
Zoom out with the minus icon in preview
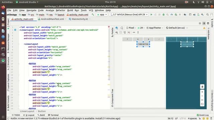202,96
